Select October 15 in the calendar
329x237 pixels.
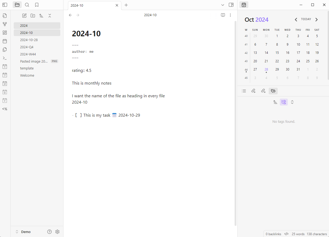coord(277,53)
